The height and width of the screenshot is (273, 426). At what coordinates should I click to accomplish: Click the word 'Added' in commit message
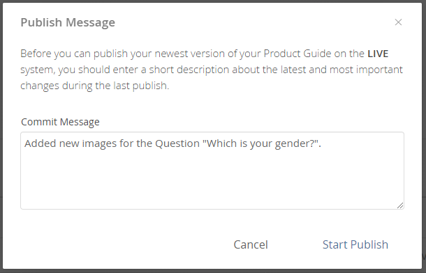click(x=41, y=143)
